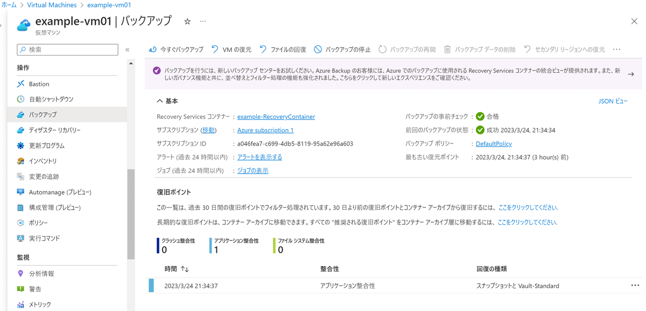Click the 検索 input field in the sidebar
This screenshot has width=646, height=311.
pos(67,50)
